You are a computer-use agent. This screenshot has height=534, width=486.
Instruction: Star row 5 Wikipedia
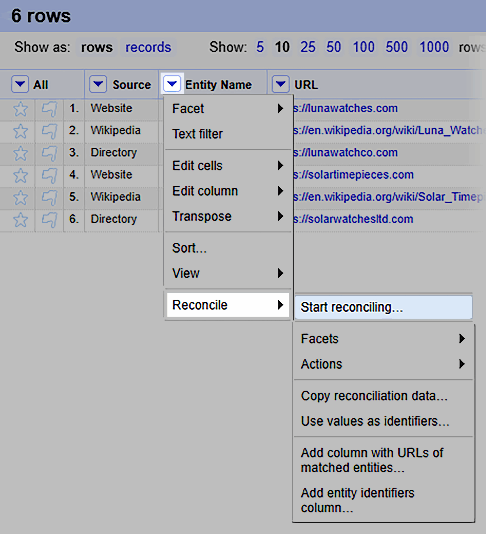[20, 198]
